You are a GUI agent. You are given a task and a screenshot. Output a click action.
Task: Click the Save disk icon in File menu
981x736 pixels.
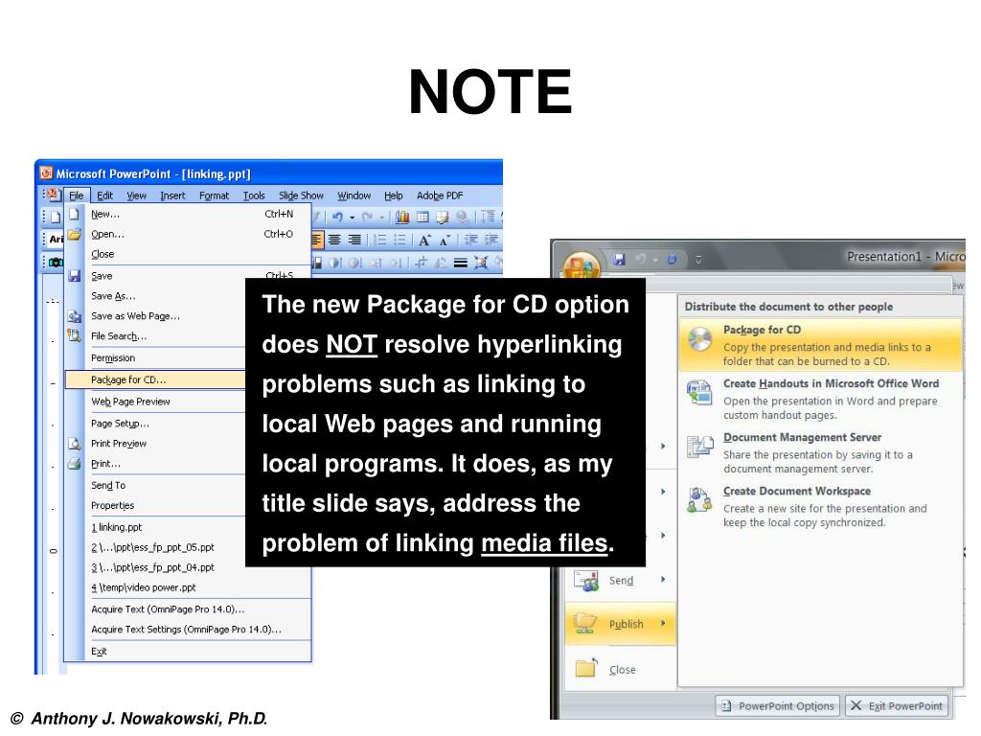click(75, 275)
